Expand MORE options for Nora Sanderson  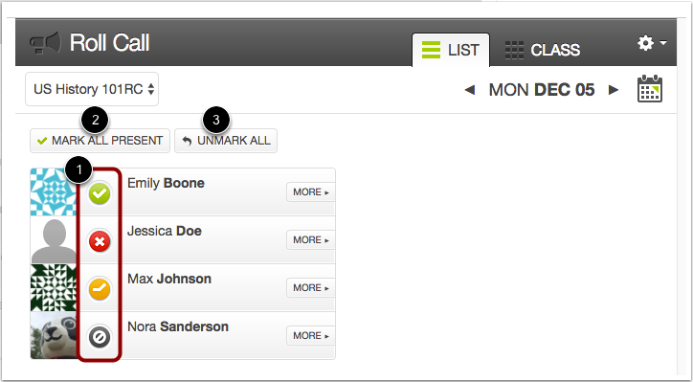point(311,336)
